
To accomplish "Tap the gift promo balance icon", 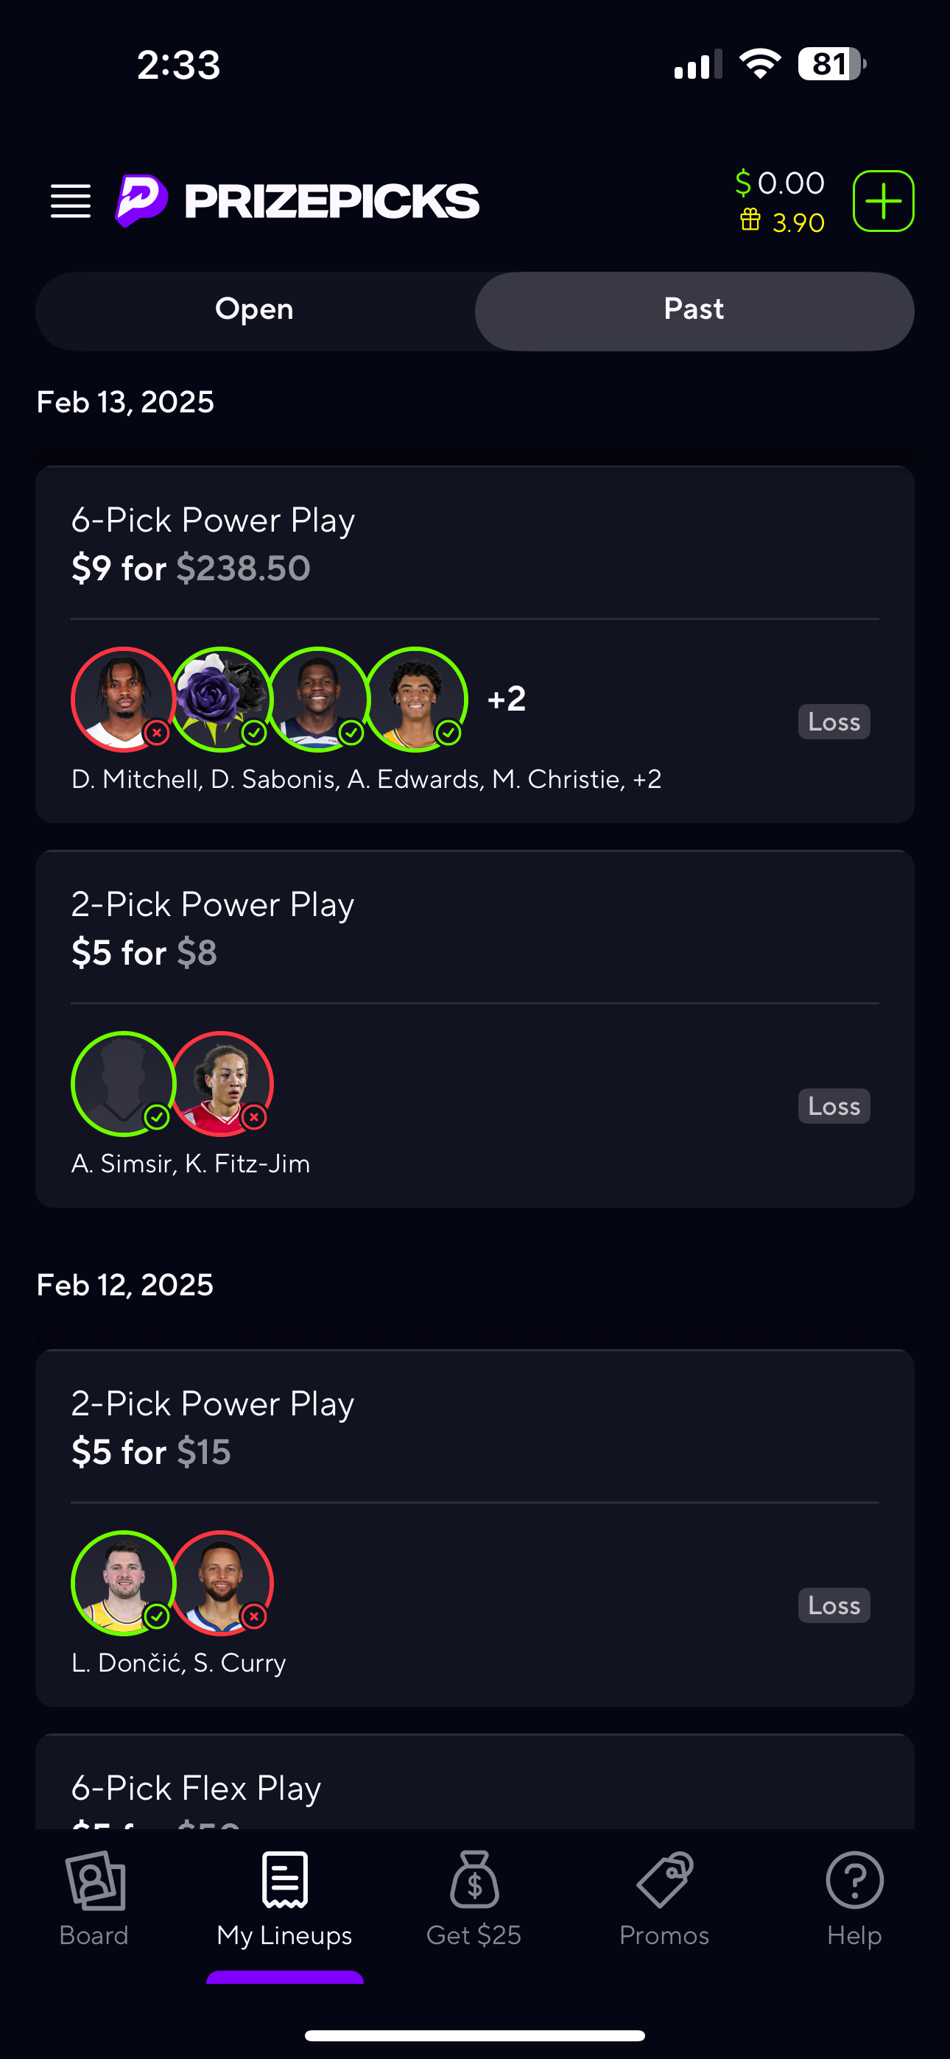I will coord(750,221).
